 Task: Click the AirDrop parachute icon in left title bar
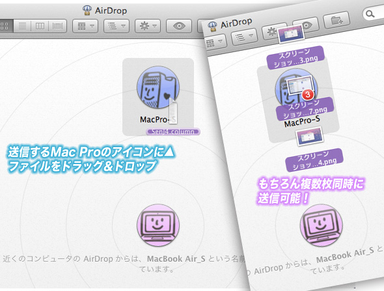[x=87, y=10]
